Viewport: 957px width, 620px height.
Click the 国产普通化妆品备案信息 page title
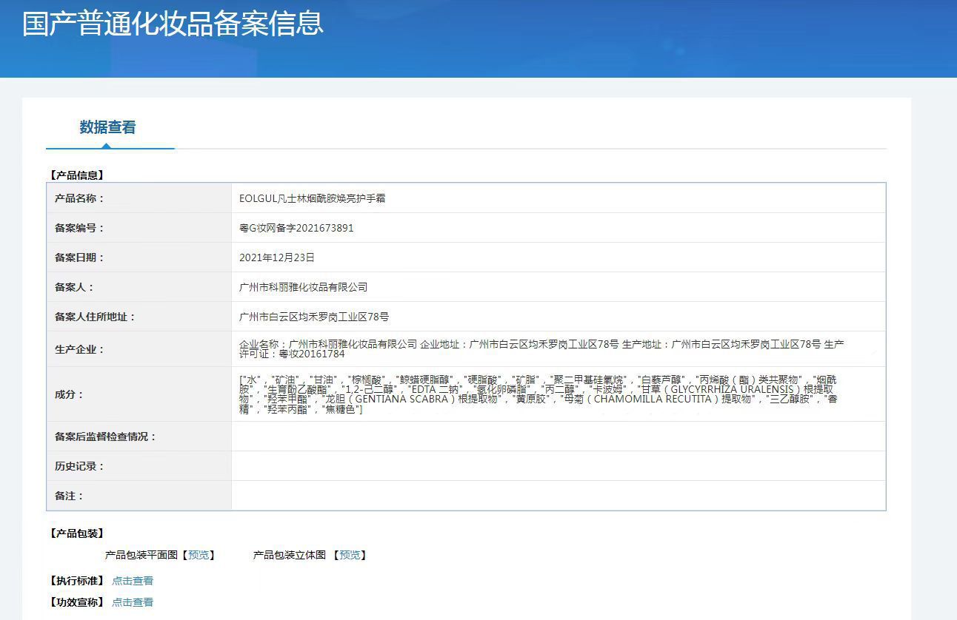[x=173, y=24]
